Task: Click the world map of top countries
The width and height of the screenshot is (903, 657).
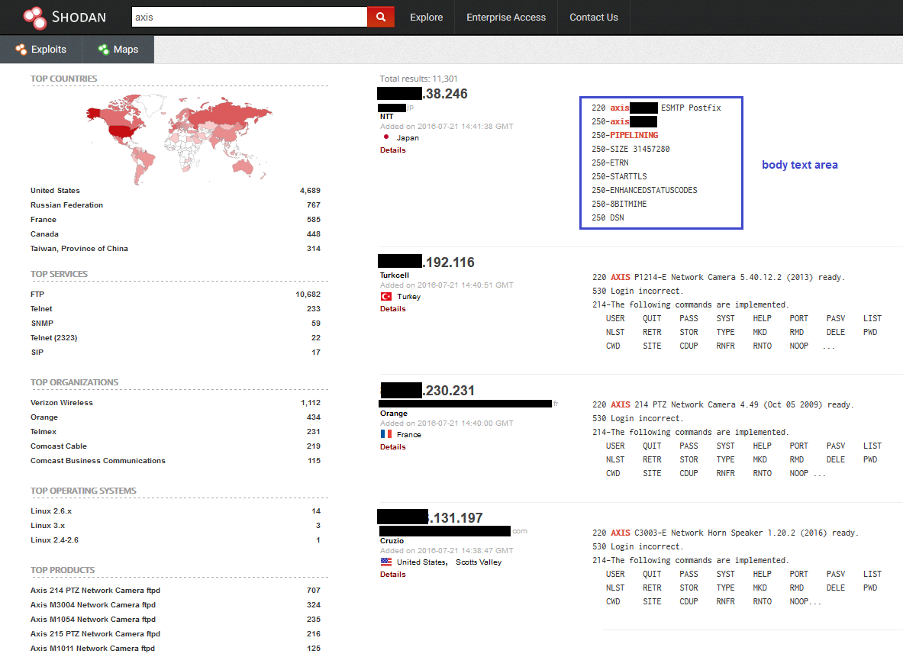Action: click(179, 139)
